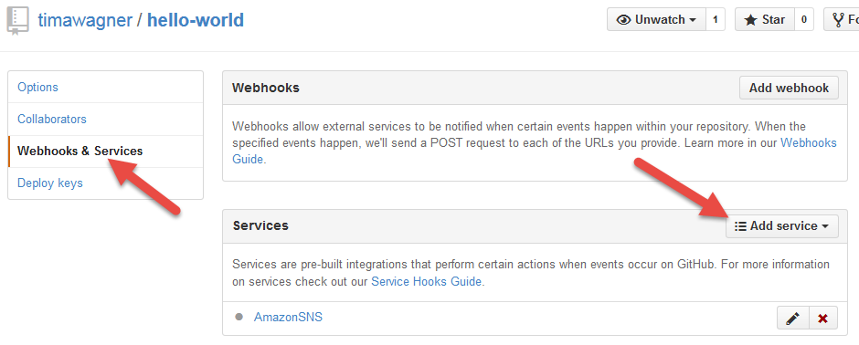
Task: Expand the Add service dropdown
Action: (781, 225)
